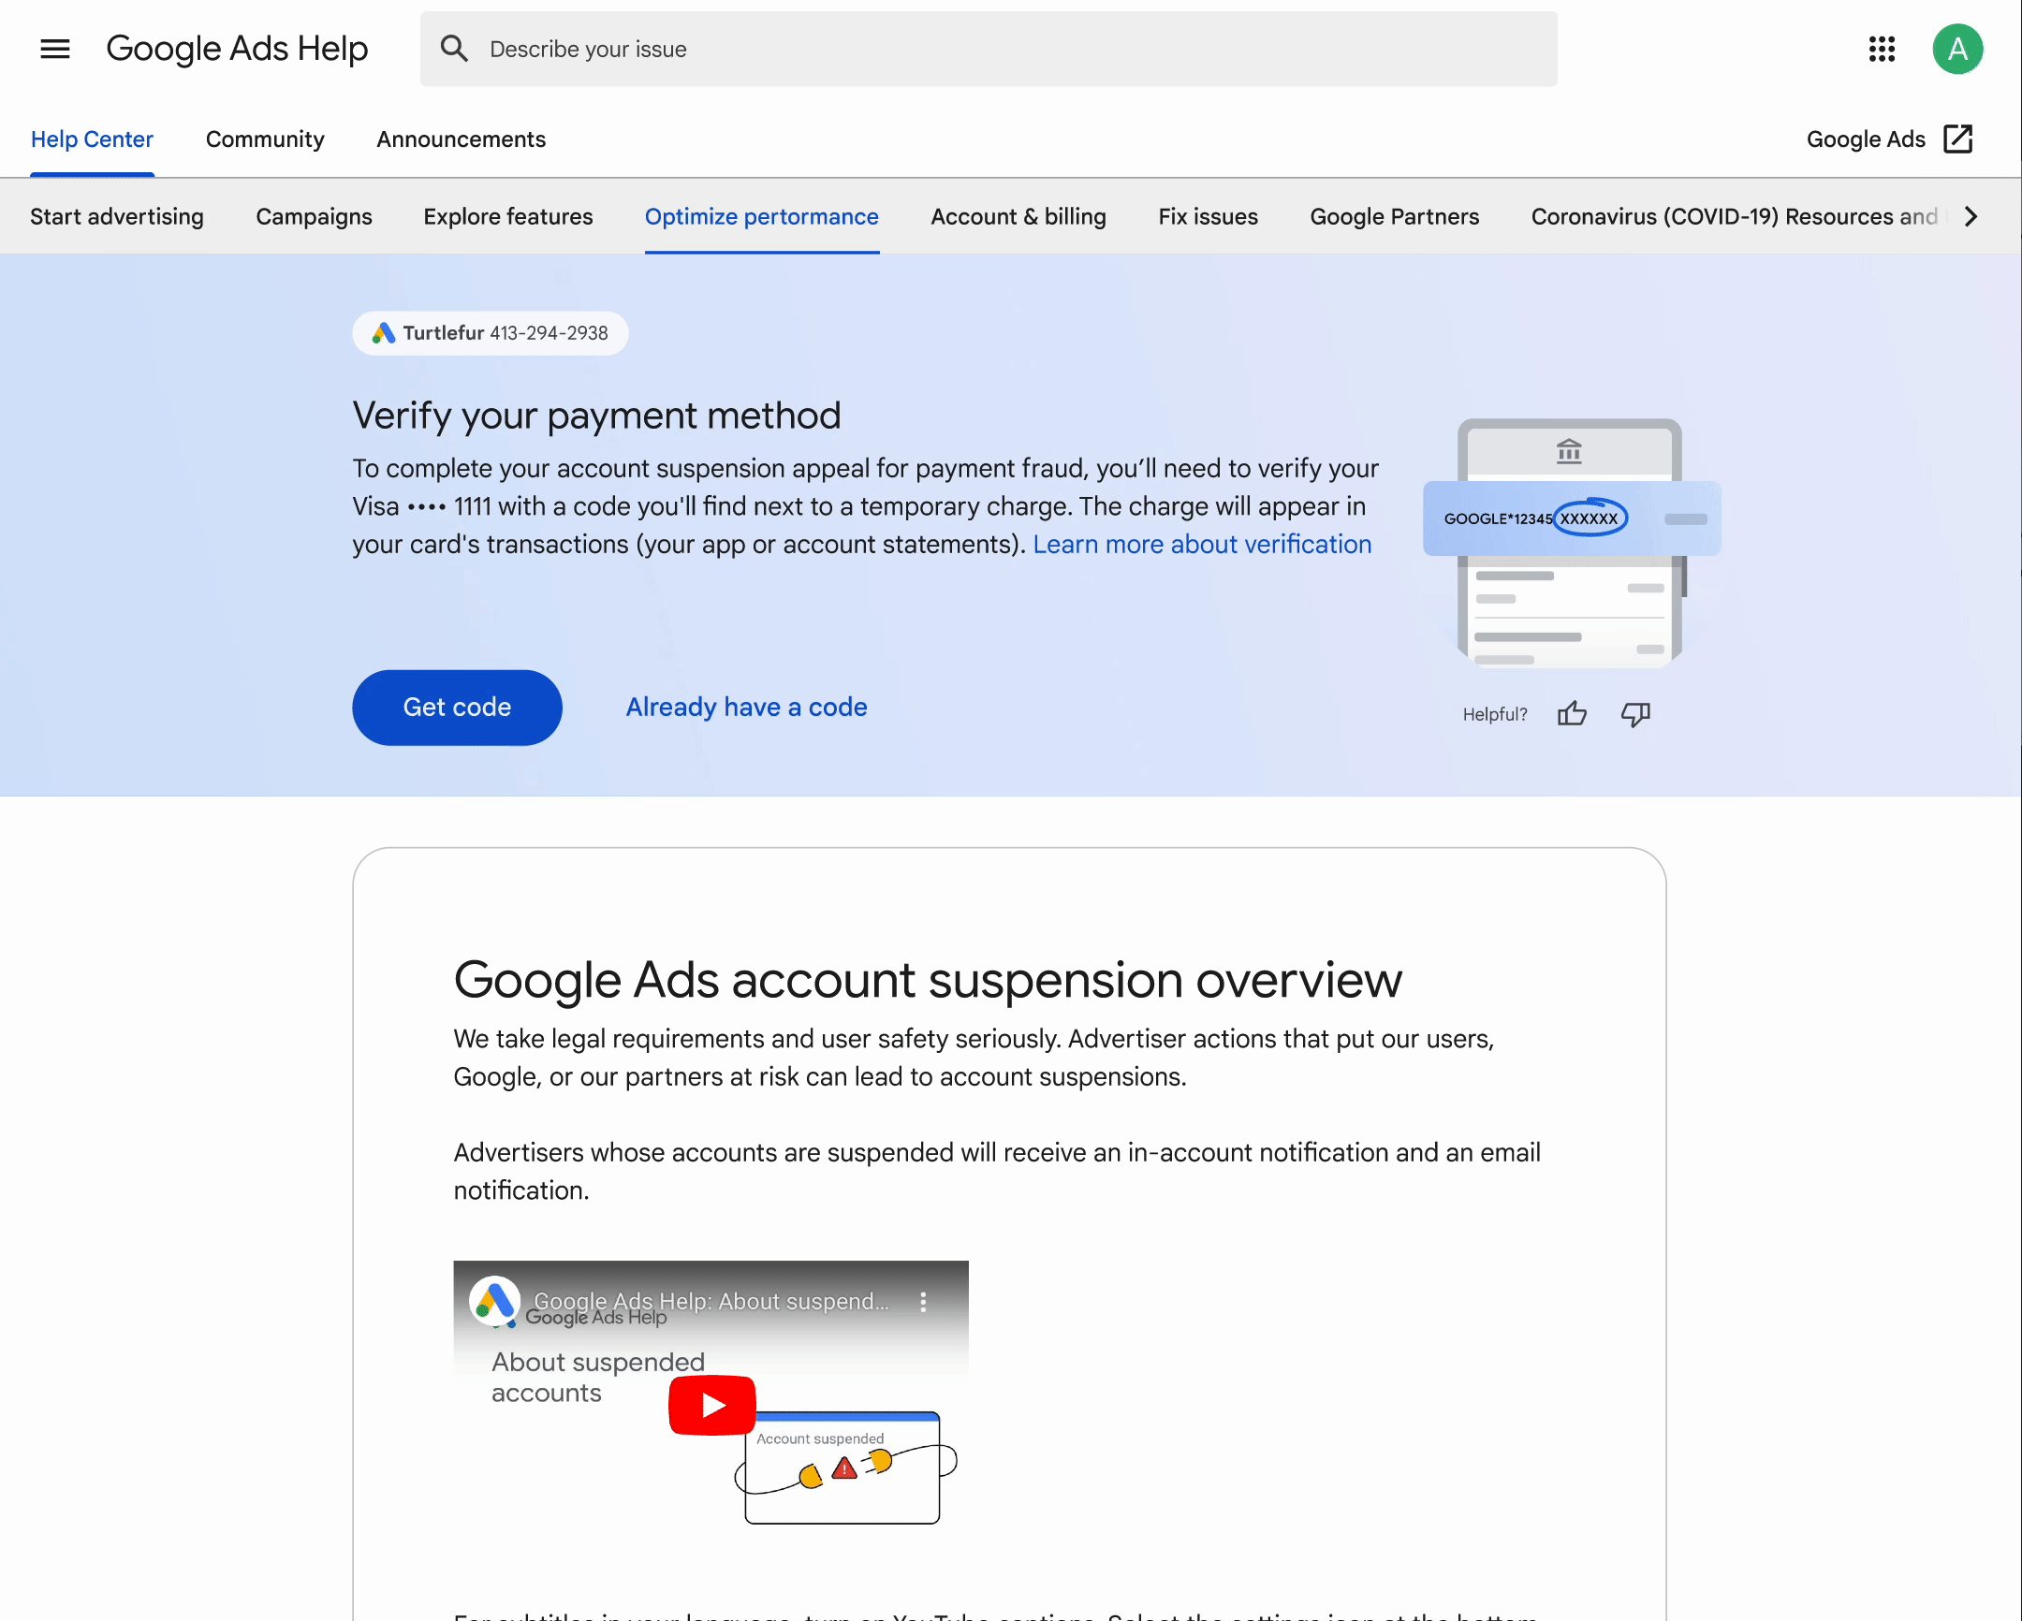The image size is (2022, 1621).
Task: Select the Account & billing category
Action: click(x=1018, y=216)
